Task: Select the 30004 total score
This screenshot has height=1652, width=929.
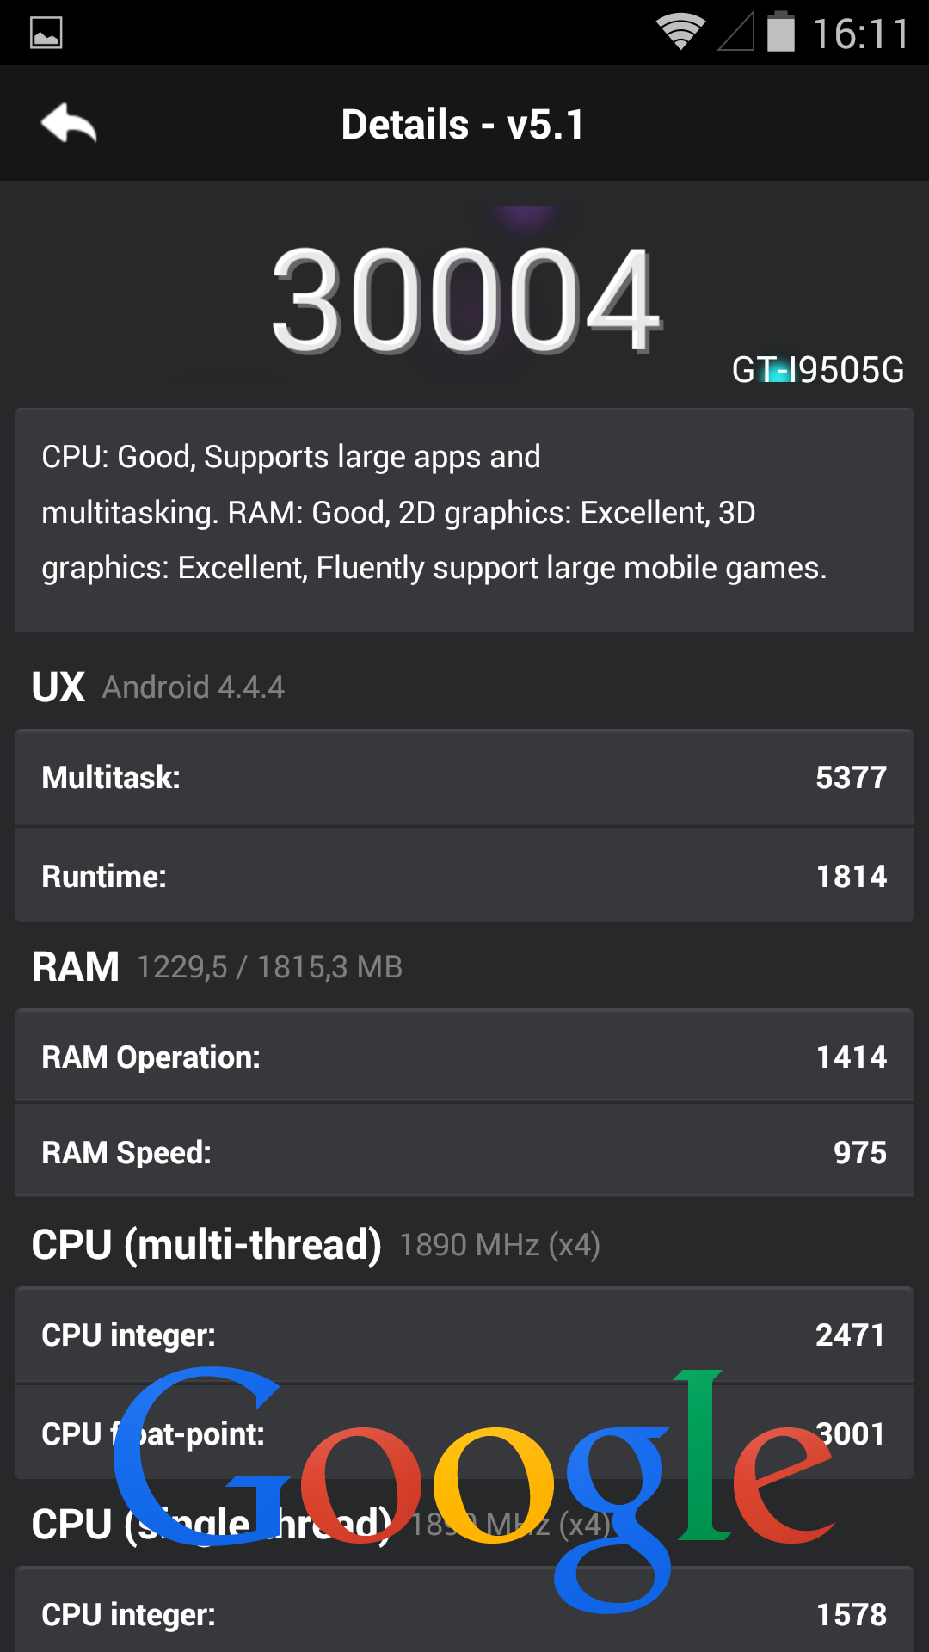Action: (466, 299)
